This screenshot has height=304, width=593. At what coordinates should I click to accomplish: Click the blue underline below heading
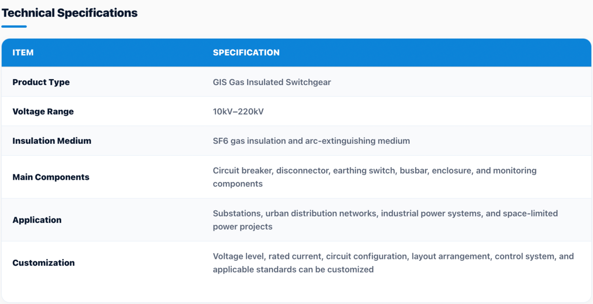14,26
